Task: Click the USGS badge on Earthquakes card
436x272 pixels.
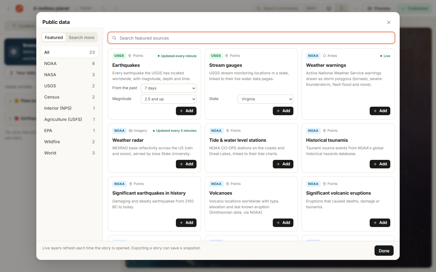Action: [119, 56]
